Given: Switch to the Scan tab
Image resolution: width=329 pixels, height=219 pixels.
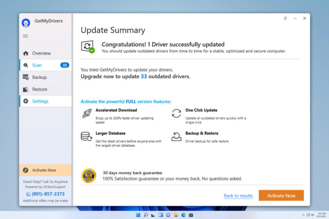Looking at the screenshot, I should [37, 65].
